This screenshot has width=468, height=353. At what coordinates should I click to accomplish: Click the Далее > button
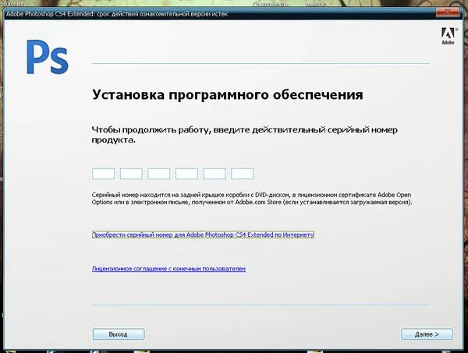(427, 334)
